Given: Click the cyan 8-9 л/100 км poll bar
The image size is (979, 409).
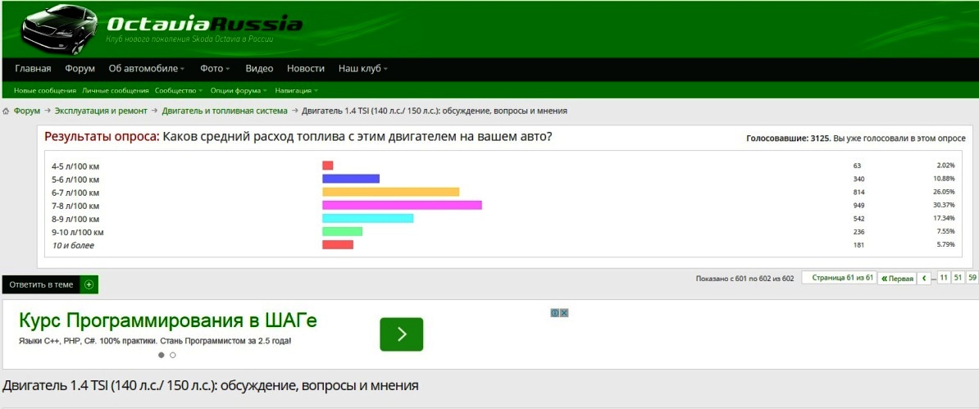Looking at the screenshot, I should pos(368,219).
